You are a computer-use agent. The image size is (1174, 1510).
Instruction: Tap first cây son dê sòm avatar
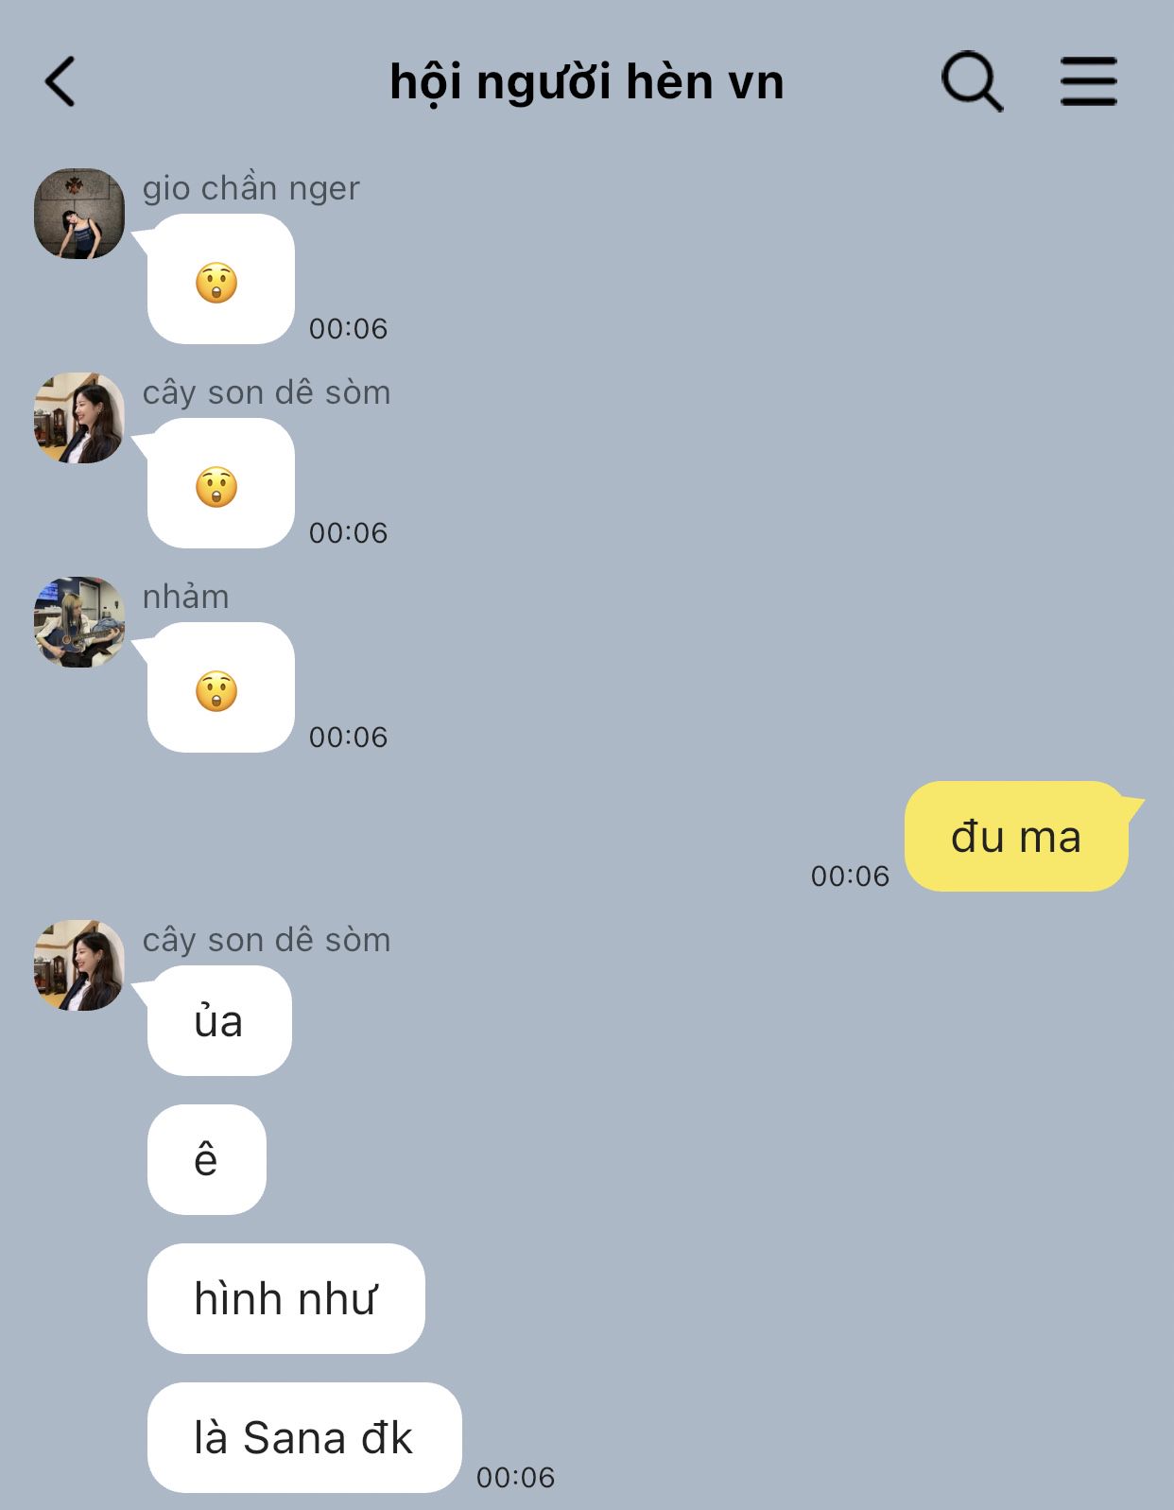[x=79, y=418]
